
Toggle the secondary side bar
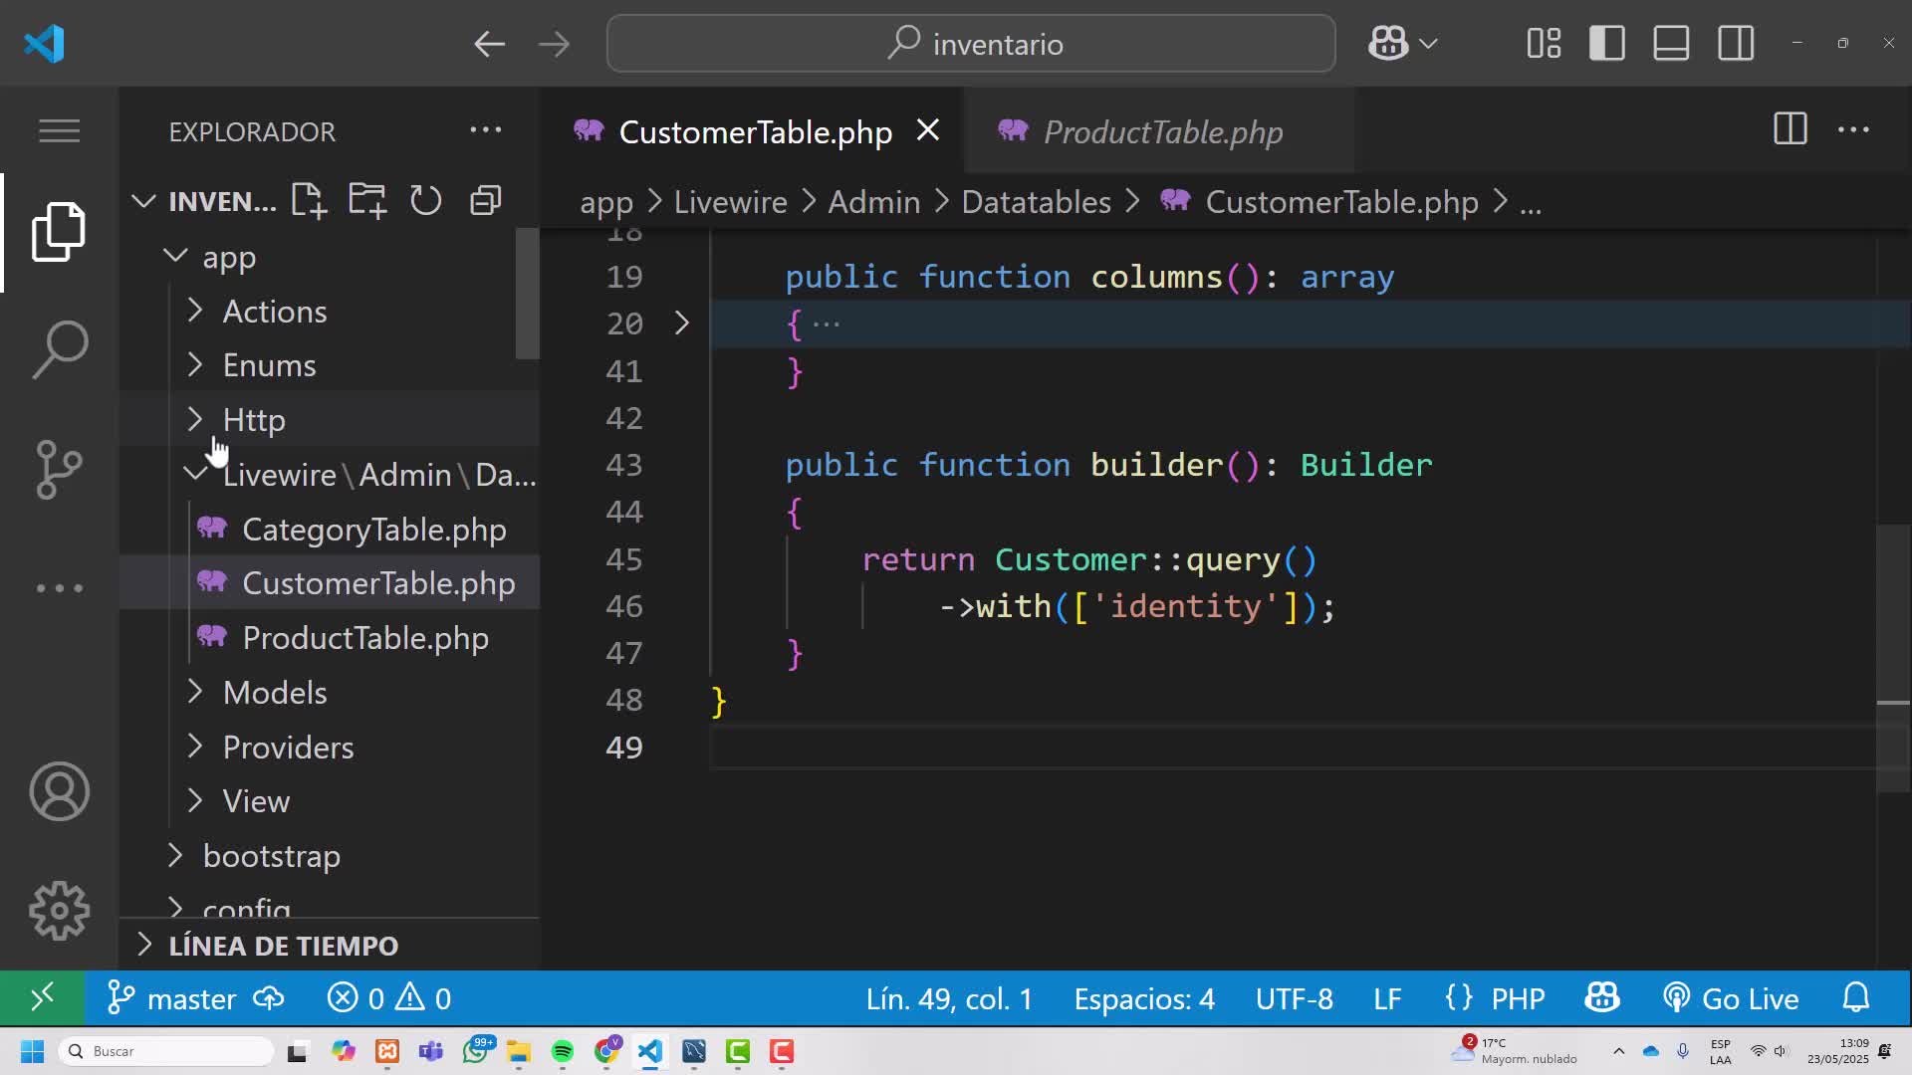(1736, 44)
